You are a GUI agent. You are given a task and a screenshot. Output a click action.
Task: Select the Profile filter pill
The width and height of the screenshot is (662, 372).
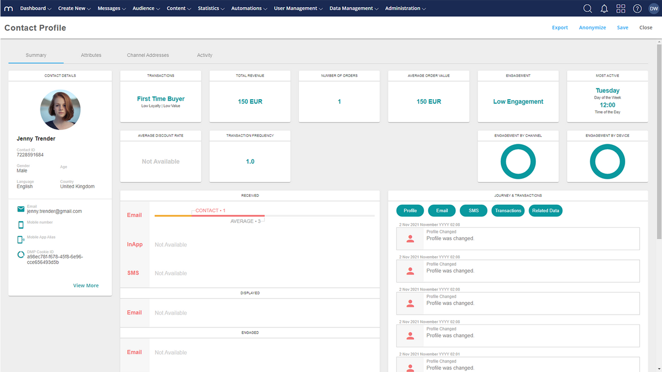(x=410, y=210)
